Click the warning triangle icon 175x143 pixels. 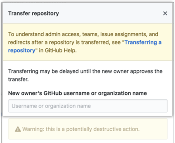[x=18, y=129]
